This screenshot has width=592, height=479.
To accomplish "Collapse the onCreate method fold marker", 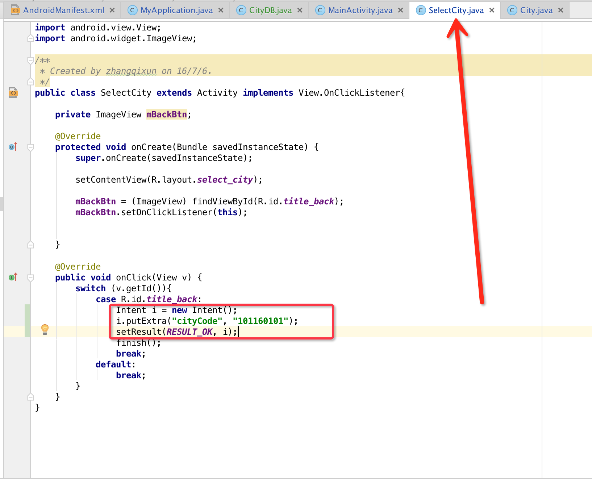I will point(31,147).
